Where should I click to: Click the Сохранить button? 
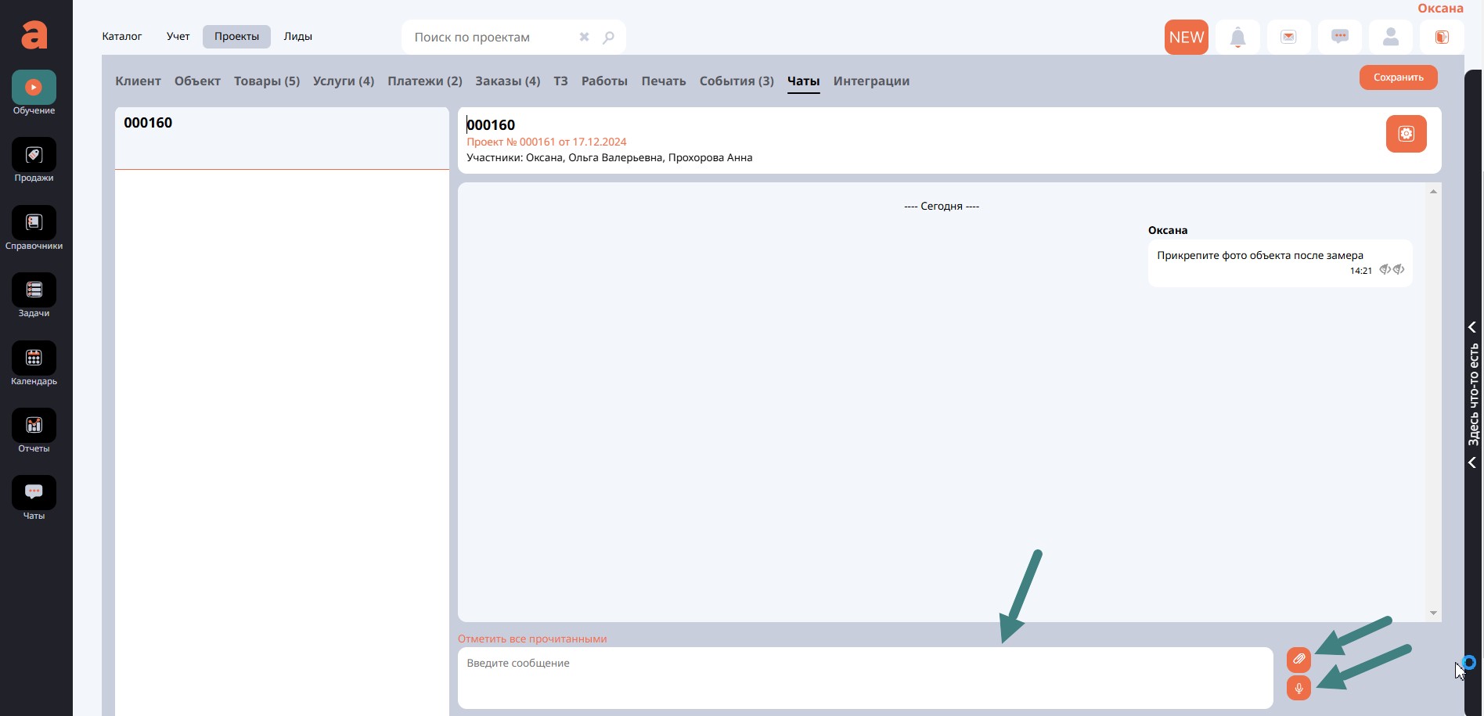(x=1398, y=77)
